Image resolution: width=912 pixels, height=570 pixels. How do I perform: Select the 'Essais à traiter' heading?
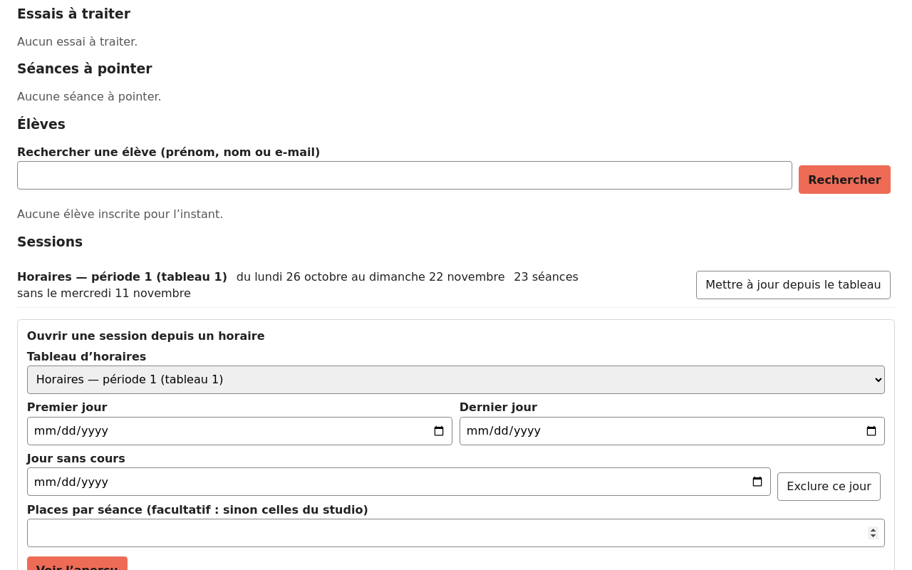click(x=73, y=14)
